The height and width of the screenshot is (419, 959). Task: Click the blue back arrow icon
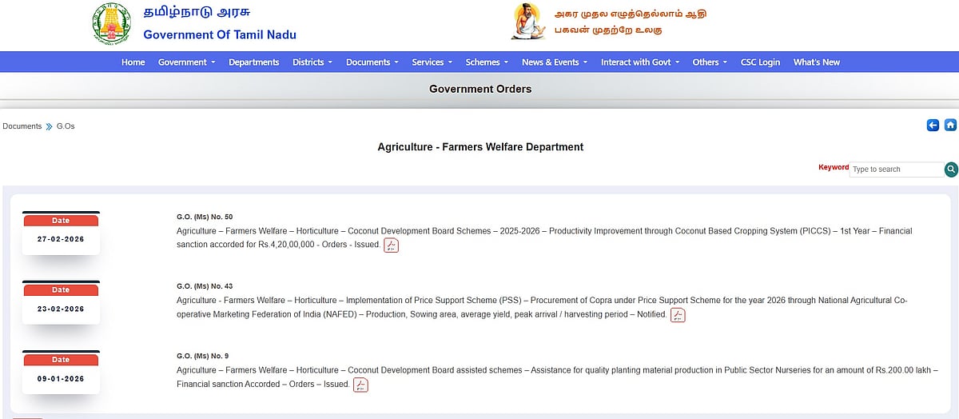[933, 125]
